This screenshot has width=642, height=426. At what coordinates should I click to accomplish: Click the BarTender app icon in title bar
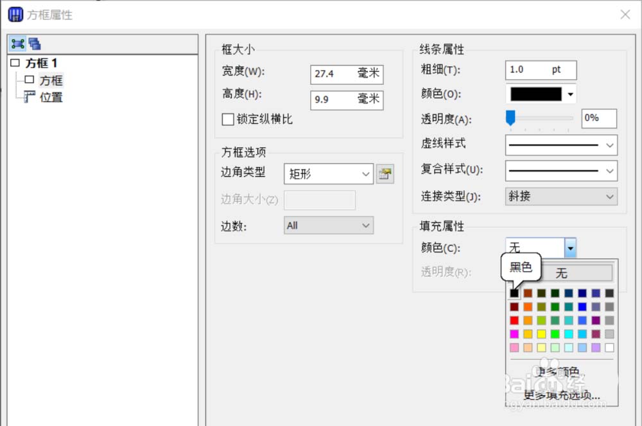pyautogui.click(x=15, y=14)
